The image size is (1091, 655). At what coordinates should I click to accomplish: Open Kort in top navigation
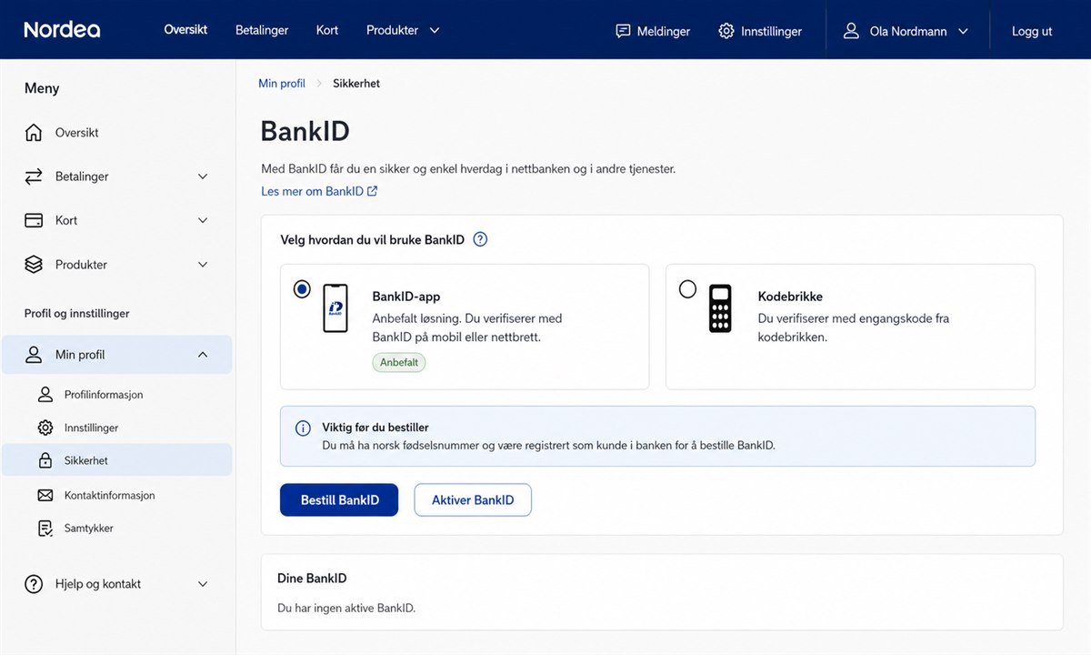[x=327, y=30]
